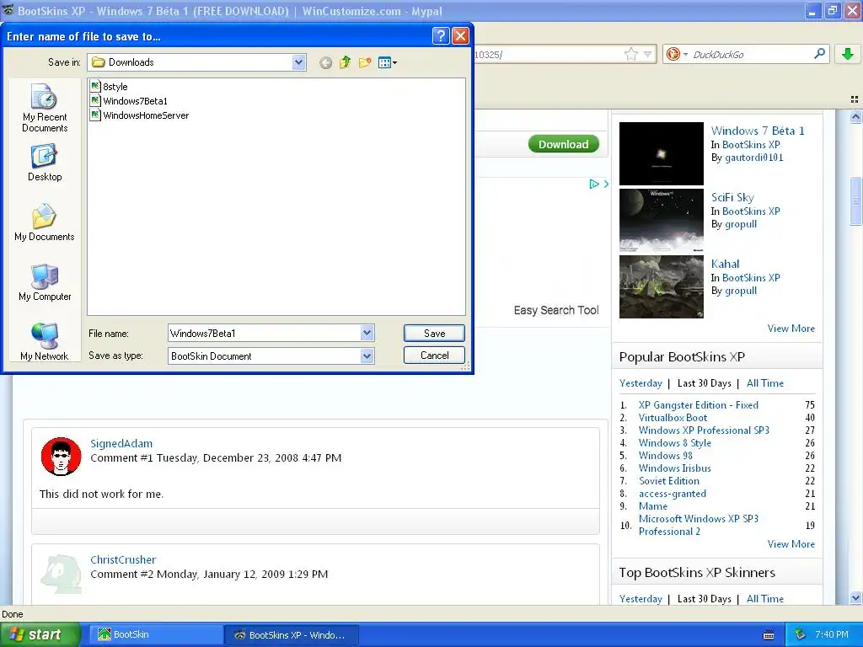The width and height of the screenshot is (863, 647).
Task: Click the tray icon beside the clock
Action: (800, 634)
